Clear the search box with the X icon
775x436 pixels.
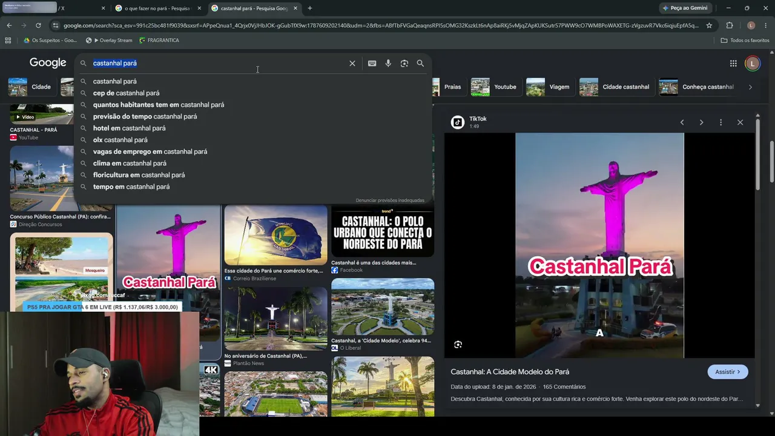pos(352,63)
